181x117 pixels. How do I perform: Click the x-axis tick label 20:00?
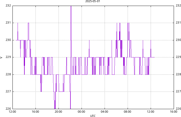click(59, 112)
